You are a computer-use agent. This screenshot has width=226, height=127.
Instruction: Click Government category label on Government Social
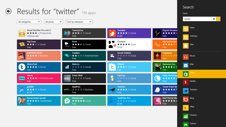(x=46, y=101)
